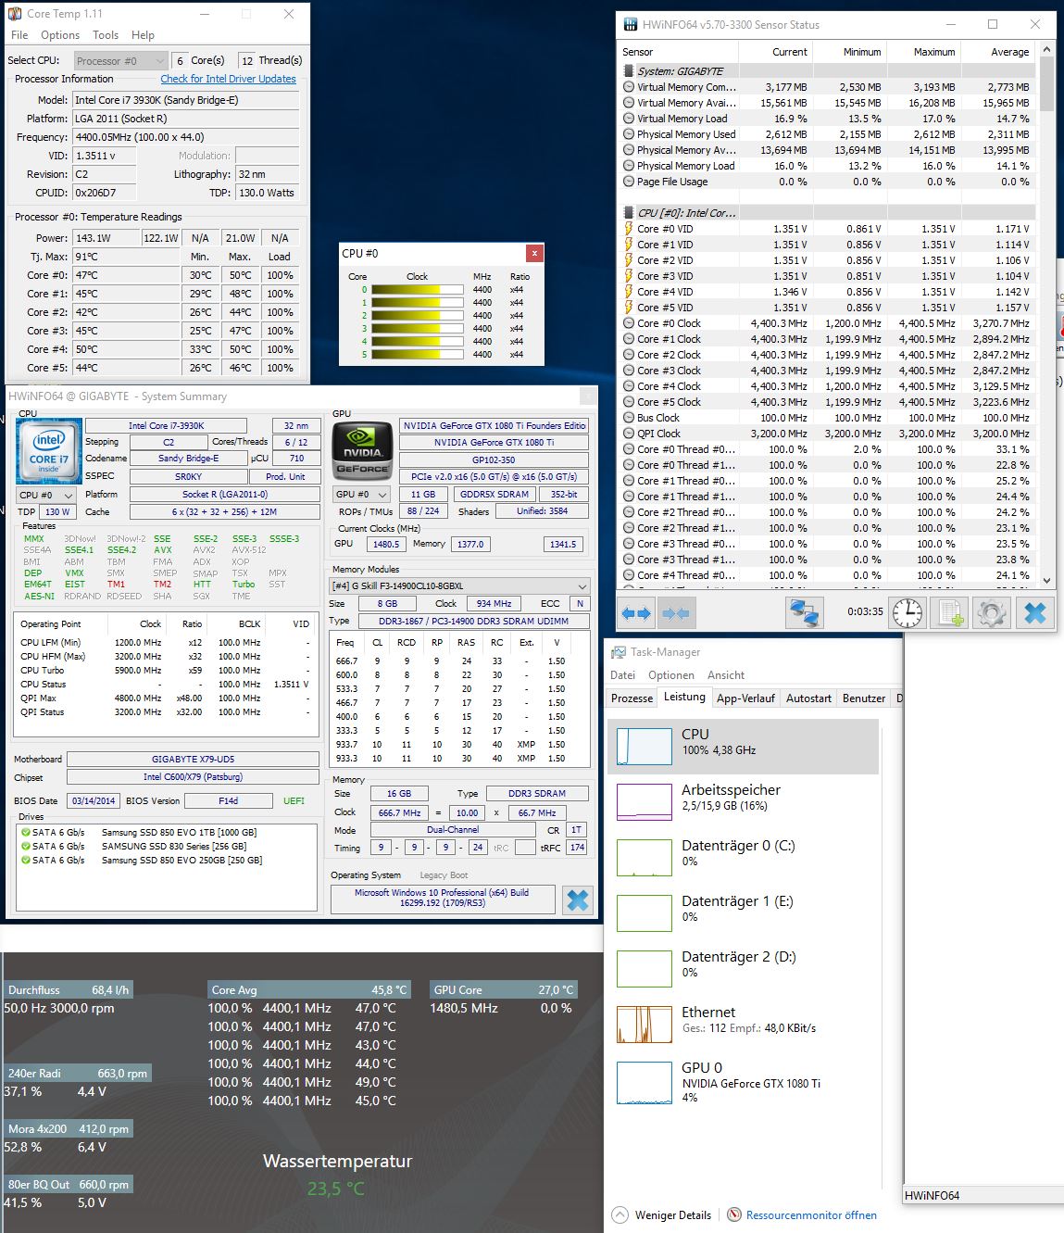Open the File menu in Core Temp
The width and height of the screenshot is (1064, 1233).
[19, 35]
